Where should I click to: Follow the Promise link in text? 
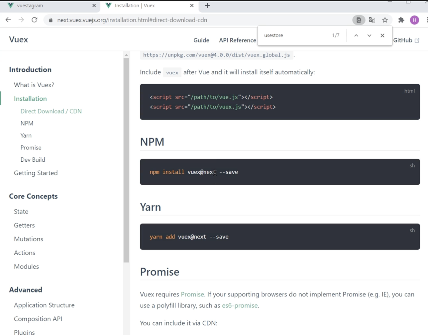point(192,294)
